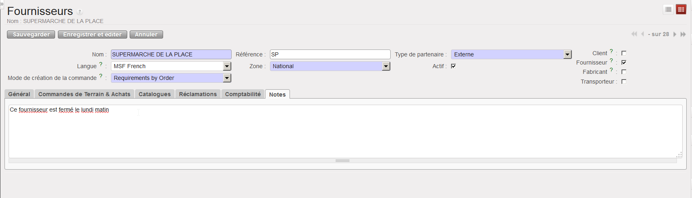Expand the Type de partenaire dropdown
This screenshot has width=692, height=198.
(x=567, y=54)
